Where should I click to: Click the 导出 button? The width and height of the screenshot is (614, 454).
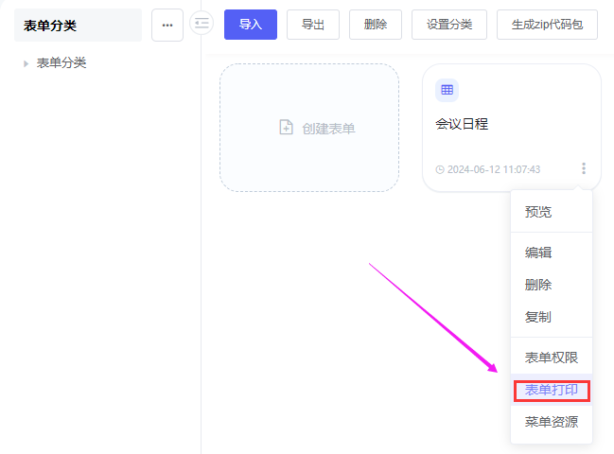click(x=313, y=25)
